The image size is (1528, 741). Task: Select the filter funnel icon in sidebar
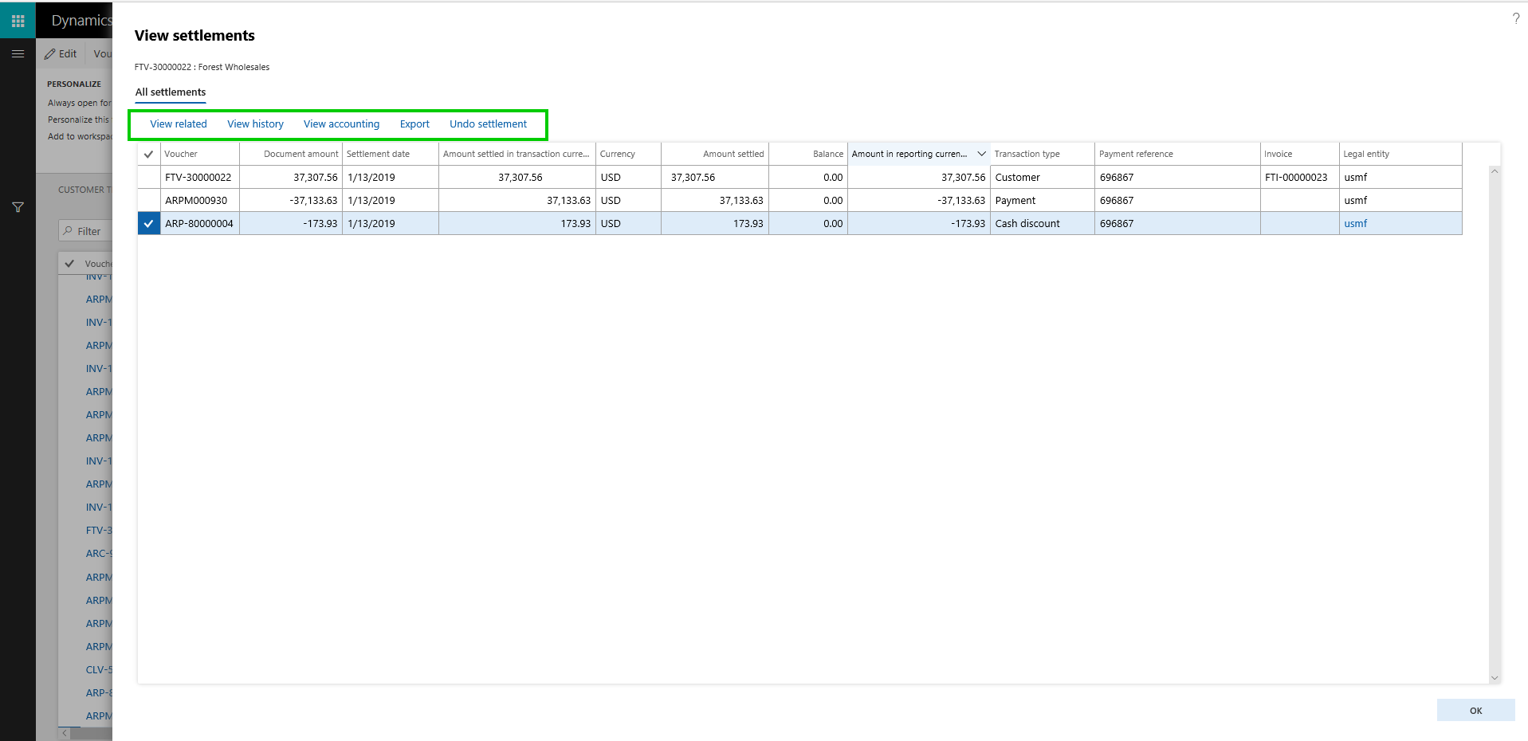point(18,207)
